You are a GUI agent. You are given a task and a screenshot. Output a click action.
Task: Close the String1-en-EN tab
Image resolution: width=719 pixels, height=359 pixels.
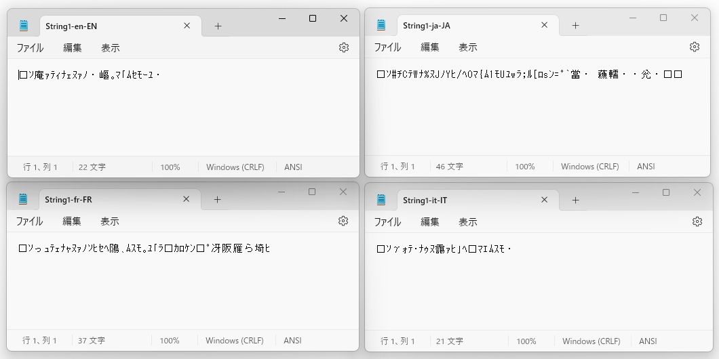pos(187,26)
